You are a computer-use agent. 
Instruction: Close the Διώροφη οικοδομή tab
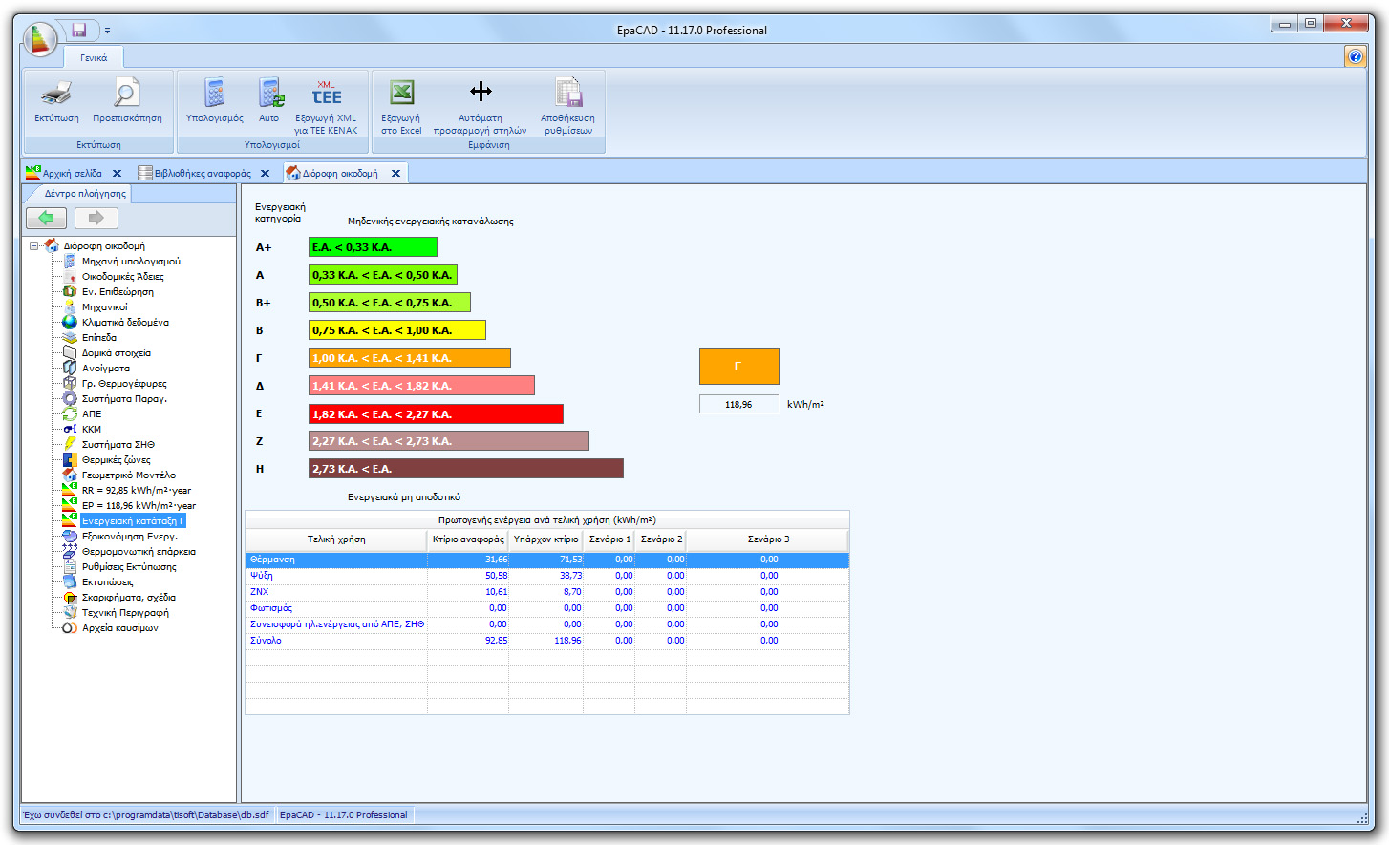(395, 173)
